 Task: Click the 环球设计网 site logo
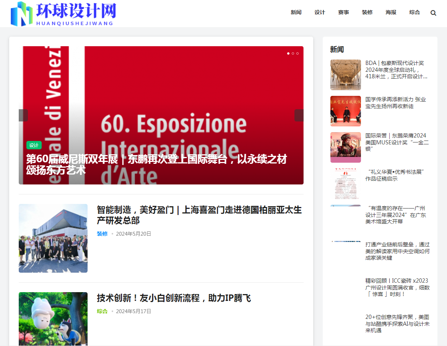tap(63, 14)
